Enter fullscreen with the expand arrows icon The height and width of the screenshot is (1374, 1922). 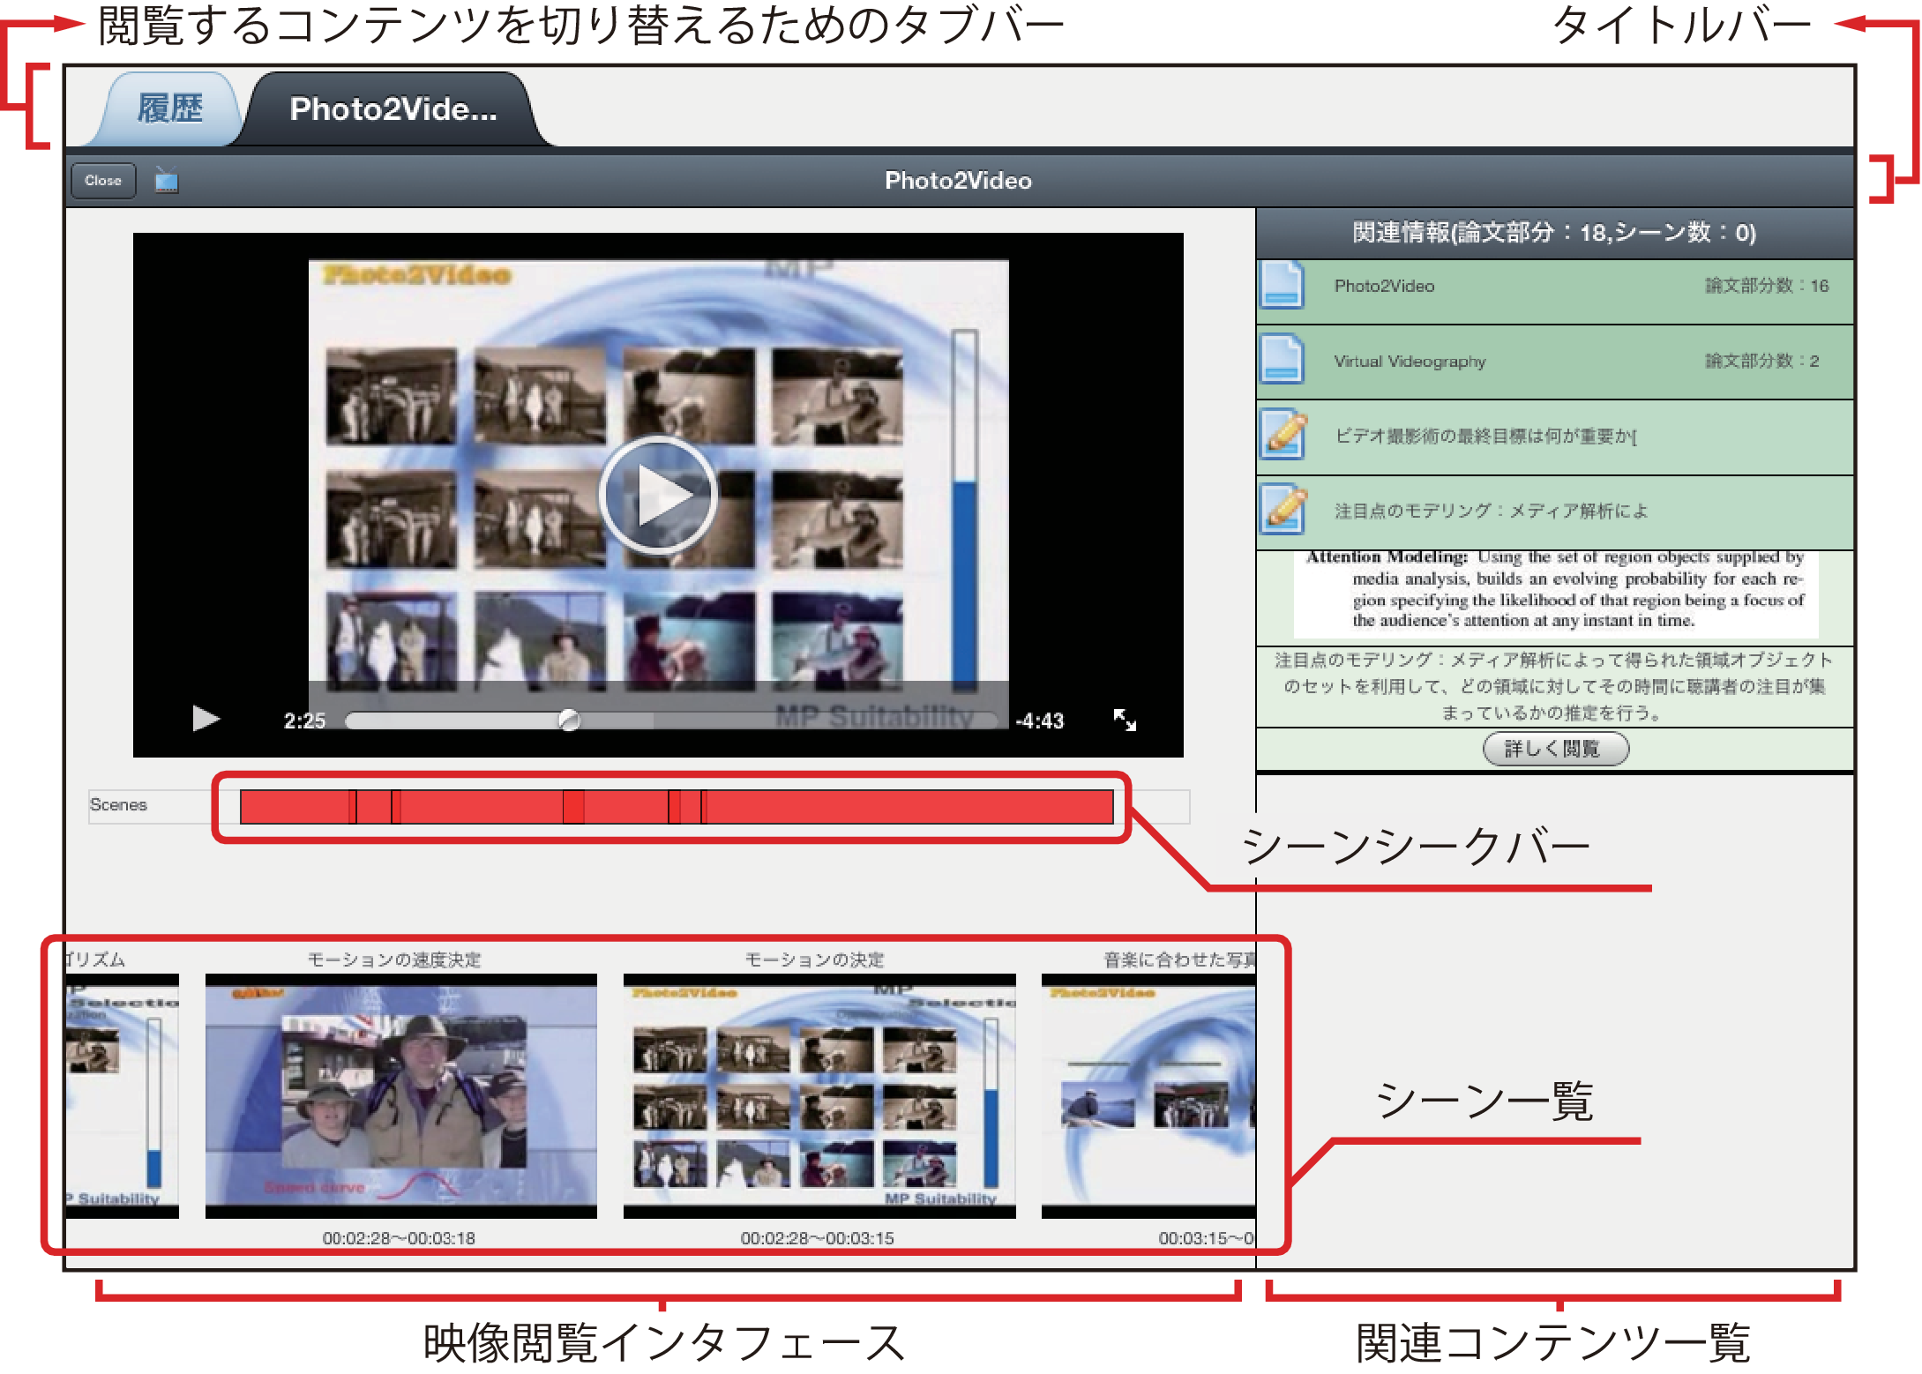[1125, 720]
